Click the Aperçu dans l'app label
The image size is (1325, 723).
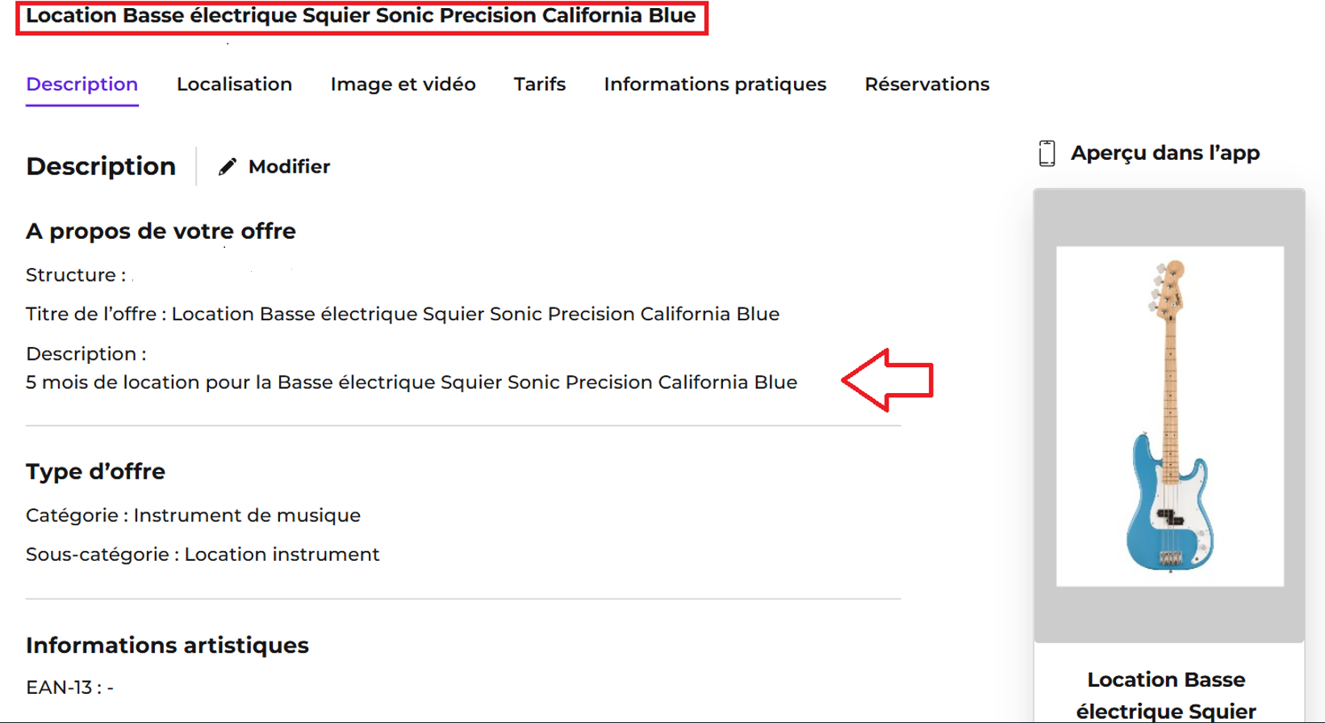coord(1165,153)
